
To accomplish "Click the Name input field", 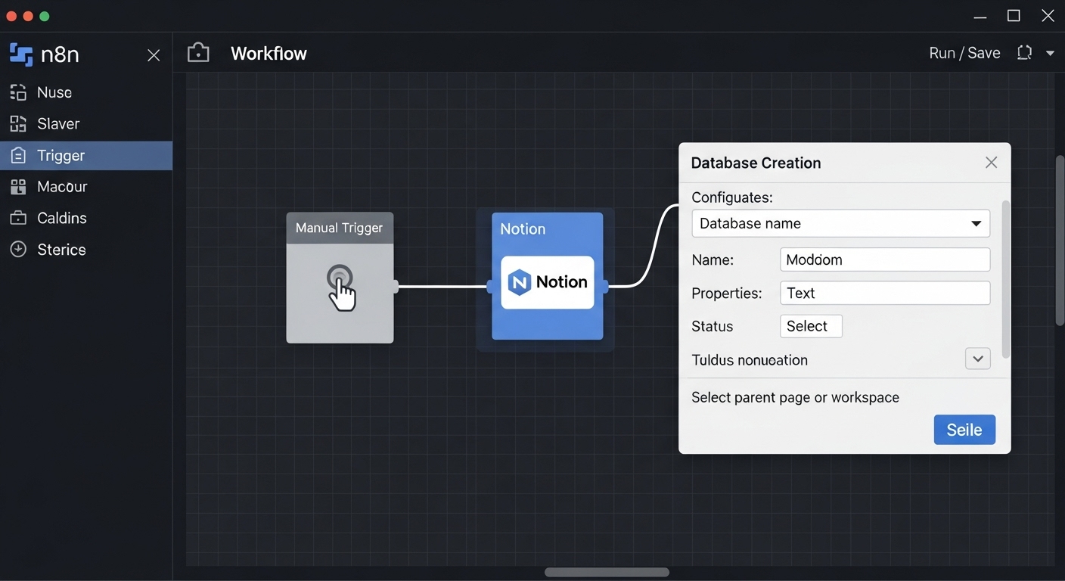I will tap(884, 259).
